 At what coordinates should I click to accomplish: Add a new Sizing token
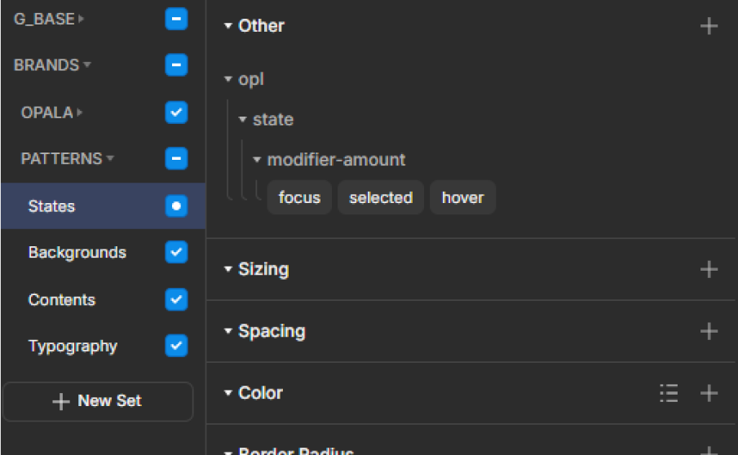coord(709,269)
